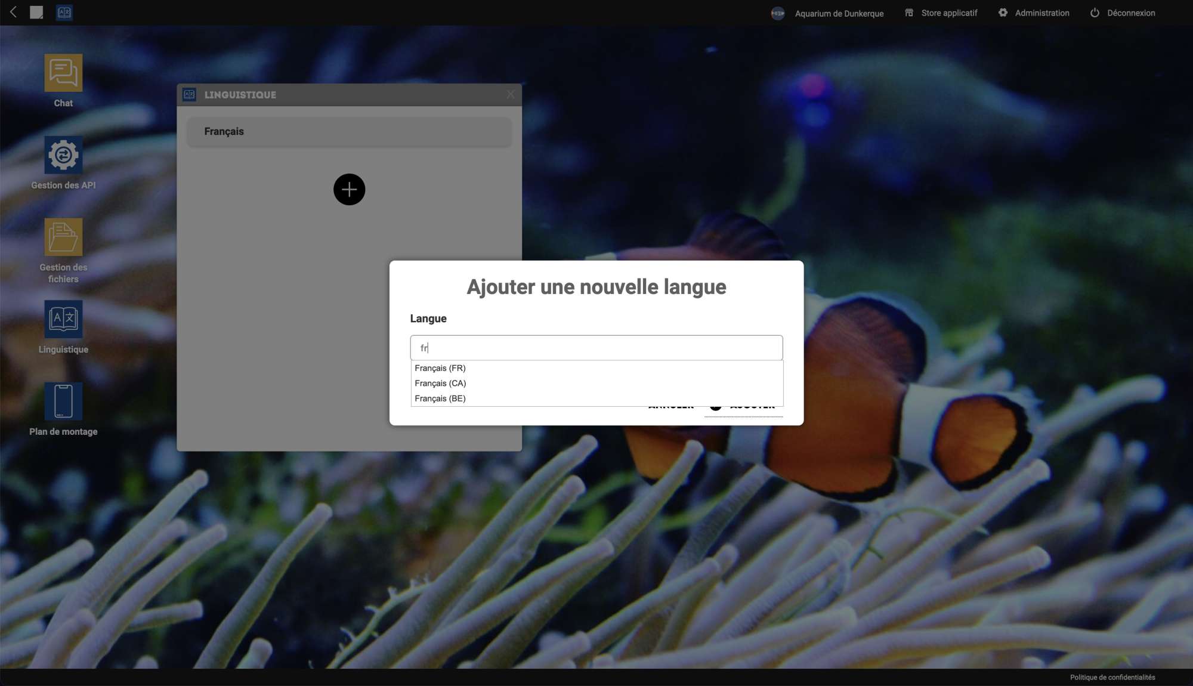Viewport: 1193px width, 686px height.
Task: Pick Français (BE) from suggestion list
Action: click(440, 398)
